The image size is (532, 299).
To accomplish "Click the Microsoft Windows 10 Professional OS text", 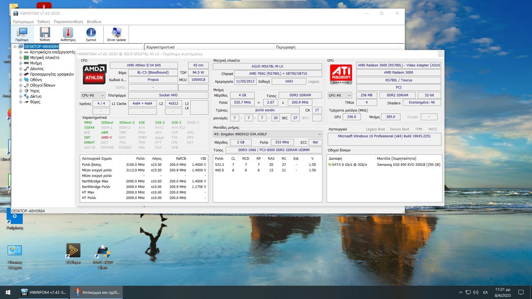I will (x=384, y=136).
